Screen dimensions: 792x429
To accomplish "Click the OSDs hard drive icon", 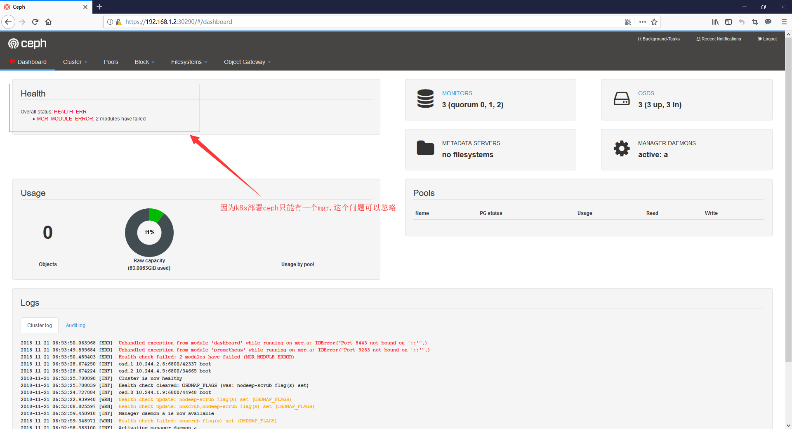I will coord(622,99).
